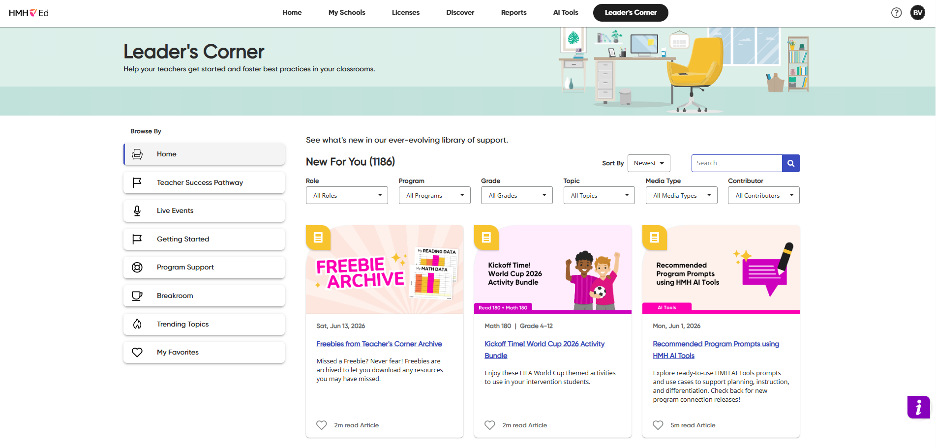This screenshot has width=936, height=446.
Task: Click the Home sidebar printer-style icon
Action: click(137, 154)
